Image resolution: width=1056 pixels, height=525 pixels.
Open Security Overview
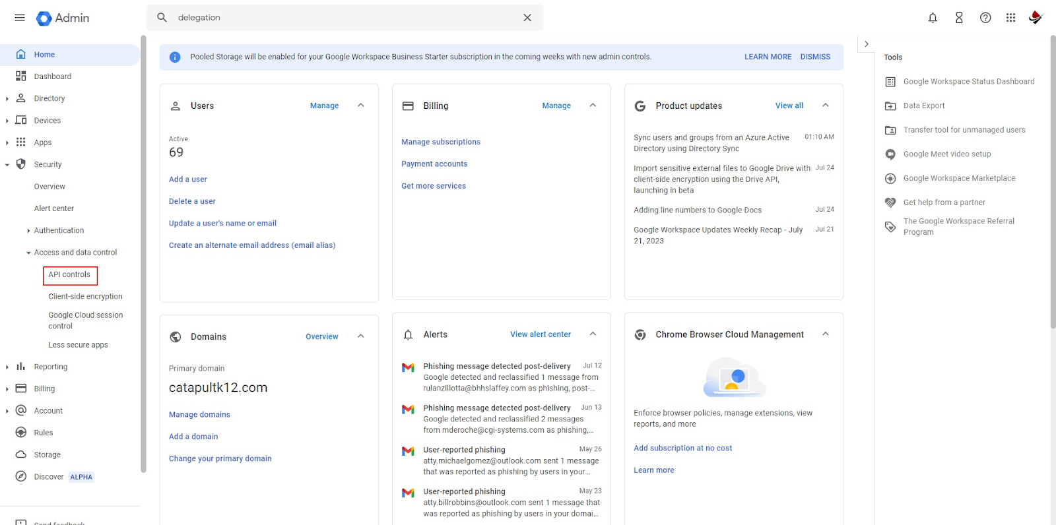coord(49,187)
